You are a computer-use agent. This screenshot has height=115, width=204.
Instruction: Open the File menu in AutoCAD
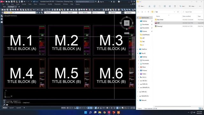pyautogui.click(x=3, y=4)
